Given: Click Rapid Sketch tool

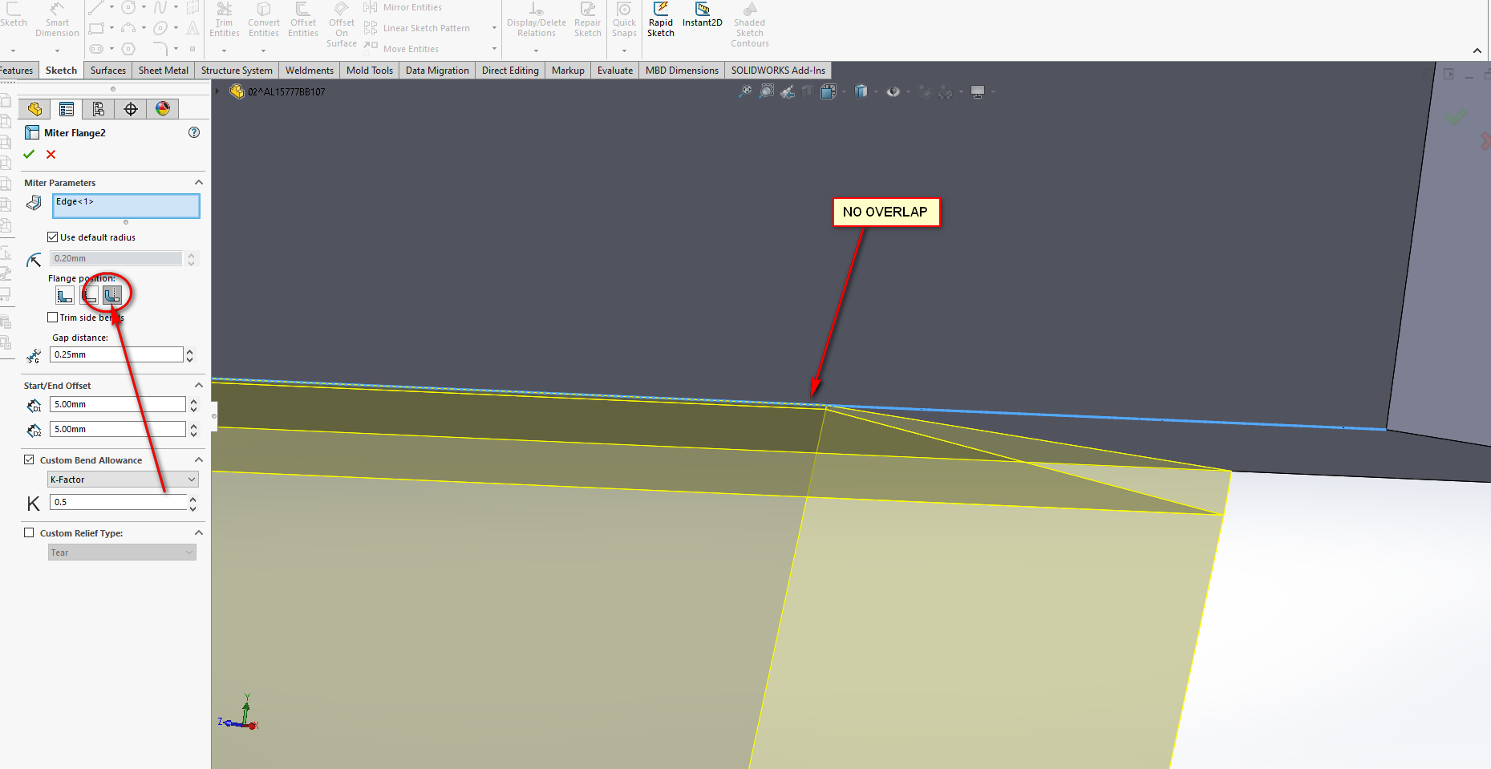Looking at the screenshot, I should click(x=661, y=19).
